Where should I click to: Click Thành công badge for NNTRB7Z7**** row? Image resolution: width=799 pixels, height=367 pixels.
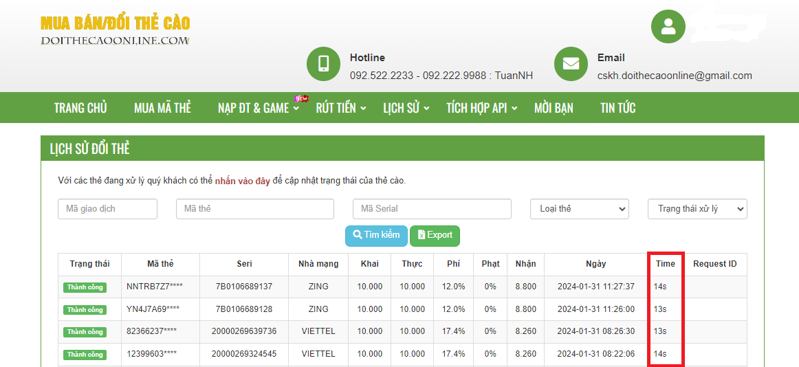tap(85, 287)
